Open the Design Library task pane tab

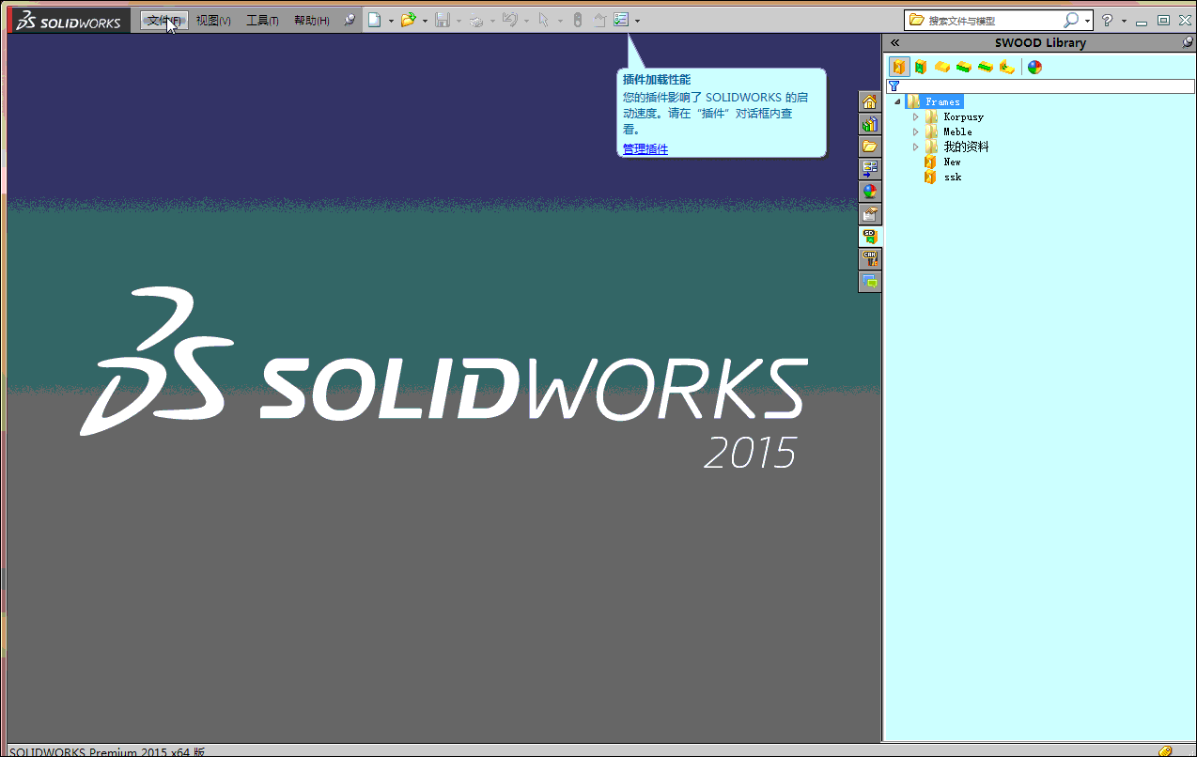pos(870,124)
